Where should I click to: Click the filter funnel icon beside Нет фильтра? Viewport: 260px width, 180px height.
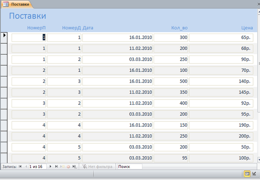pos(85,167)
